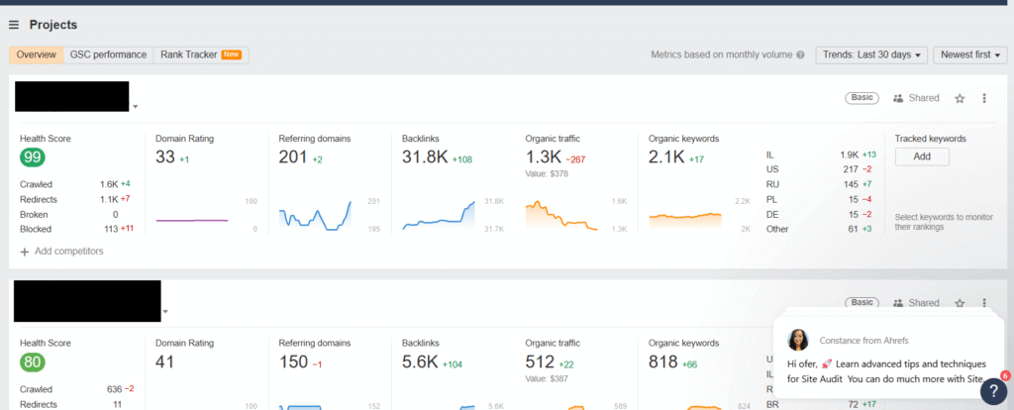Click the first project's Domain Rating trend line
The width and height of the screenshot is (1014, 410).
click(x=192, y=221)
